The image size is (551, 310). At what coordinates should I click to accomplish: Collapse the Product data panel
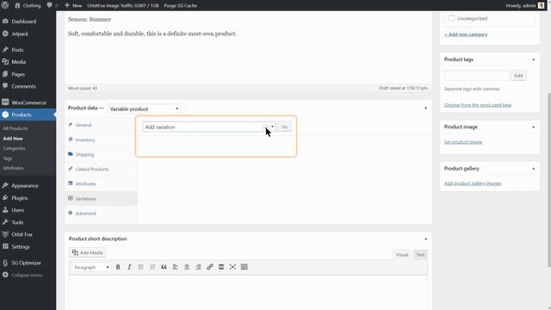(x=425, y=108)
